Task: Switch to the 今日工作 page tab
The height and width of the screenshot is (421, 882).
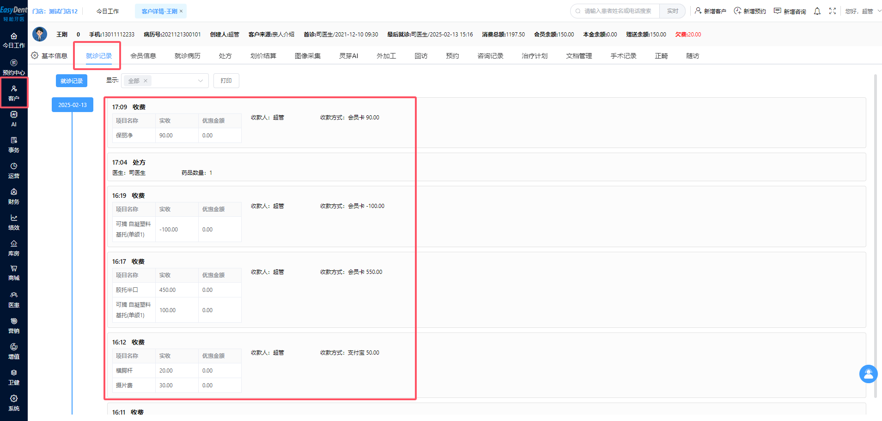Action: tap(108, 11)
